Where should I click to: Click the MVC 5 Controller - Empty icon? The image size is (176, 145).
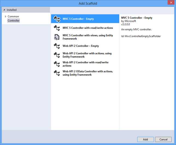[57, 19]
